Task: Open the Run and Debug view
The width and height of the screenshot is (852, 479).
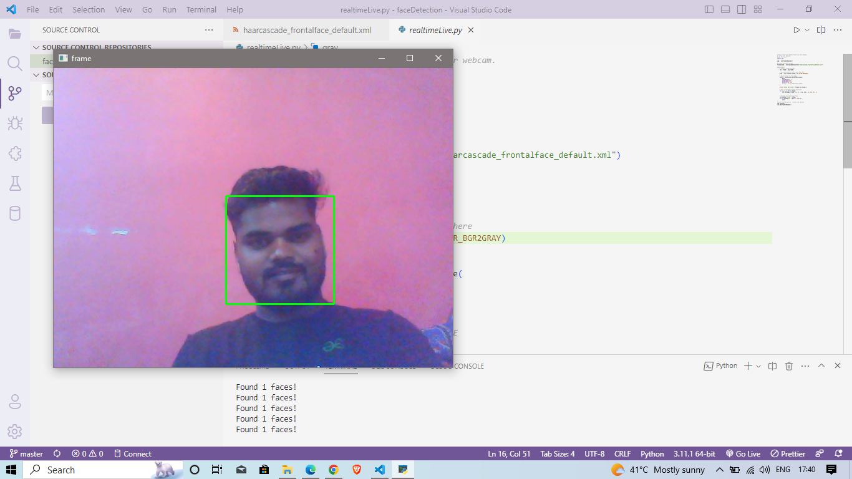Action: 15,123
